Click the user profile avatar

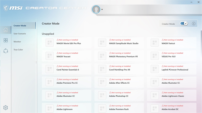point(96,9)
